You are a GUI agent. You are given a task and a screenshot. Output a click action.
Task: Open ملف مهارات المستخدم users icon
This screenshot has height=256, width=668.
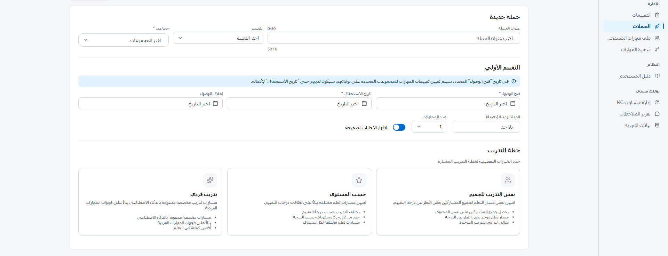[657, 38]
